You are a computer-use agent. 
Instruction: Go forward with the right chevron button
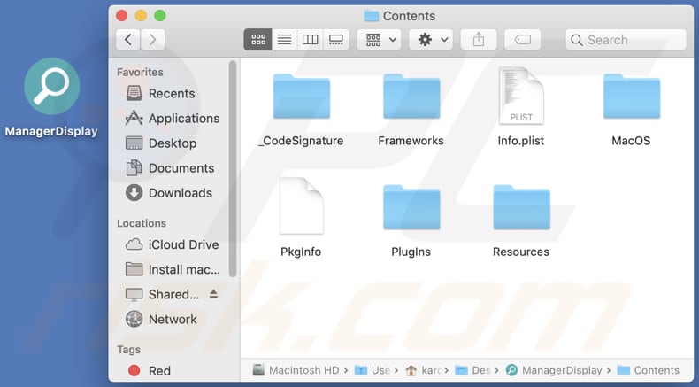click(x=152, y=40)
